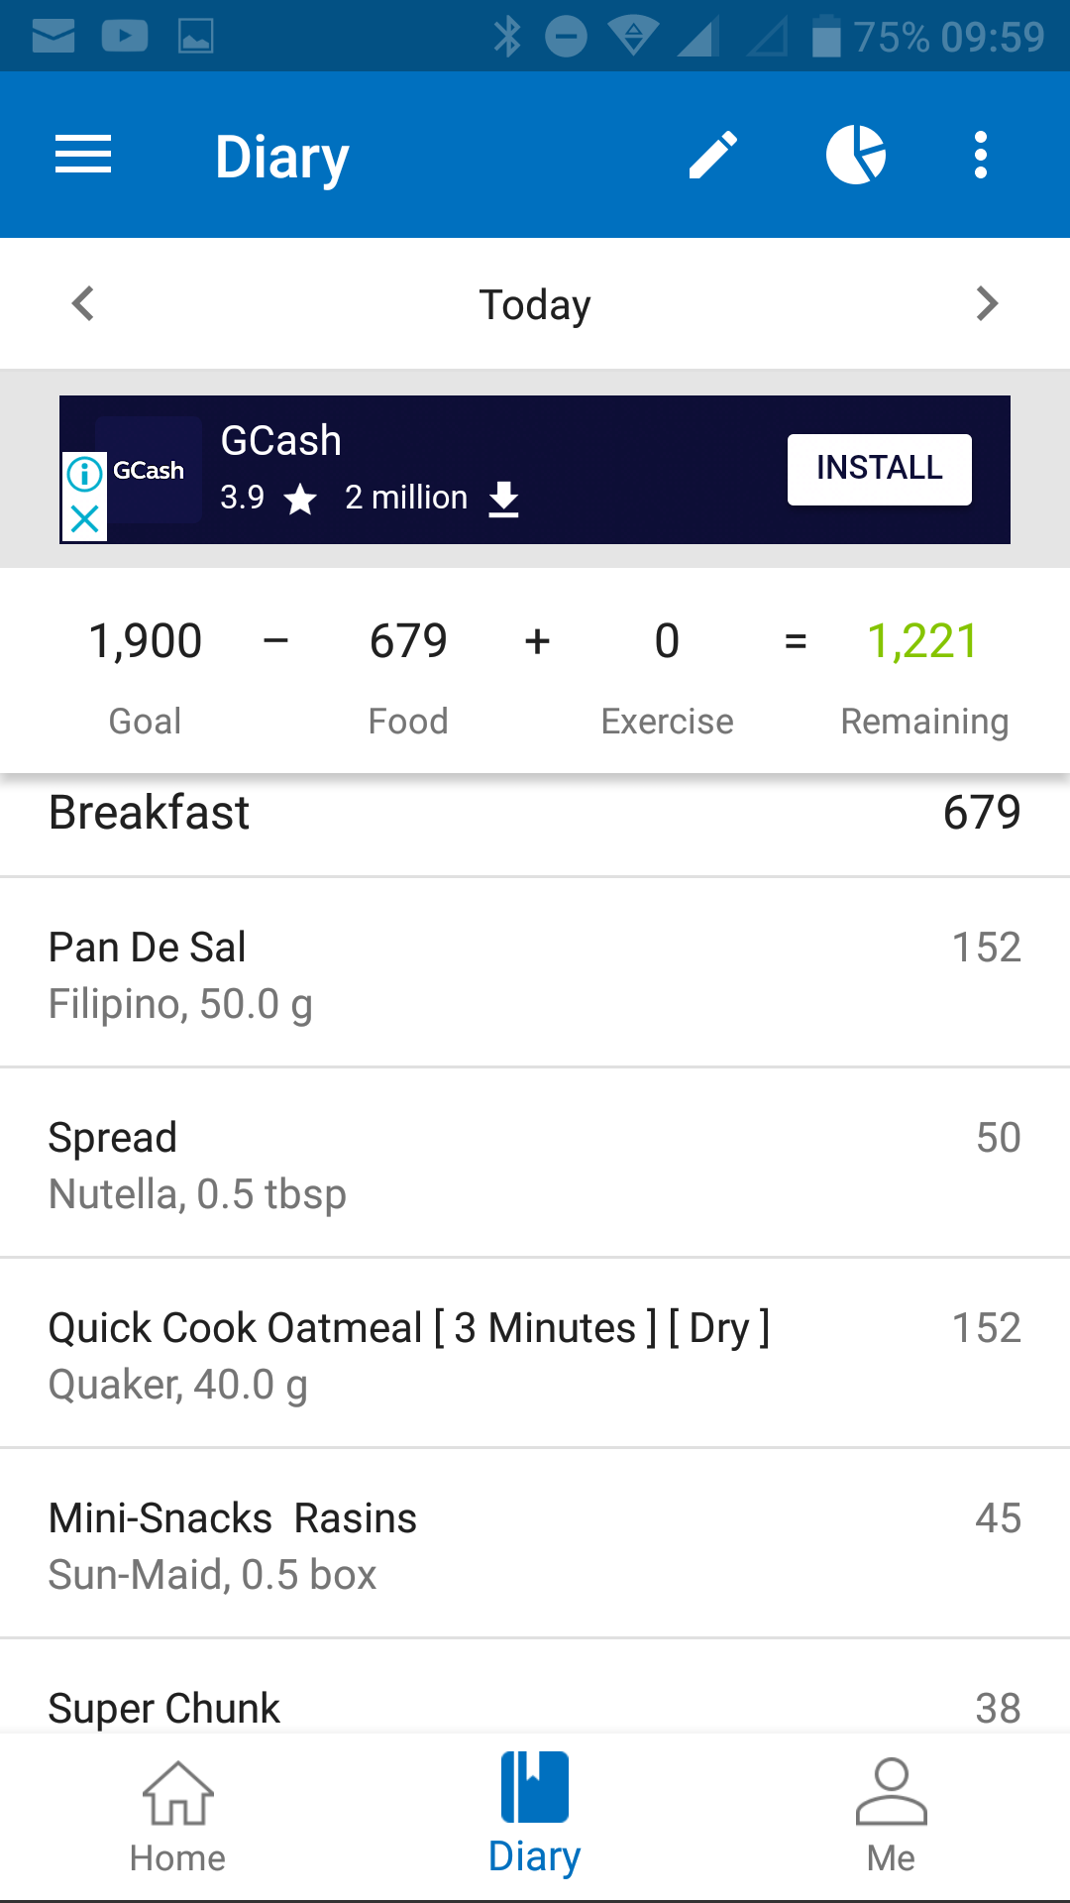Open the Me profile tab
Screen dimensions: 1070x1903
[x=891, y=1816]
